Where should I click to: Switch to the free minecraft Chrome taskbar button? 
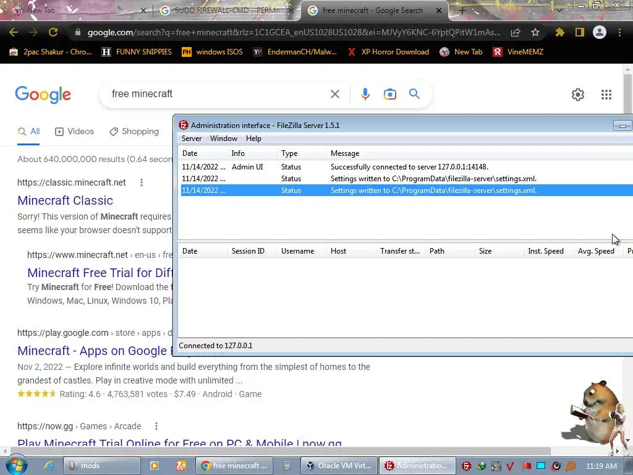coord(234,466)
